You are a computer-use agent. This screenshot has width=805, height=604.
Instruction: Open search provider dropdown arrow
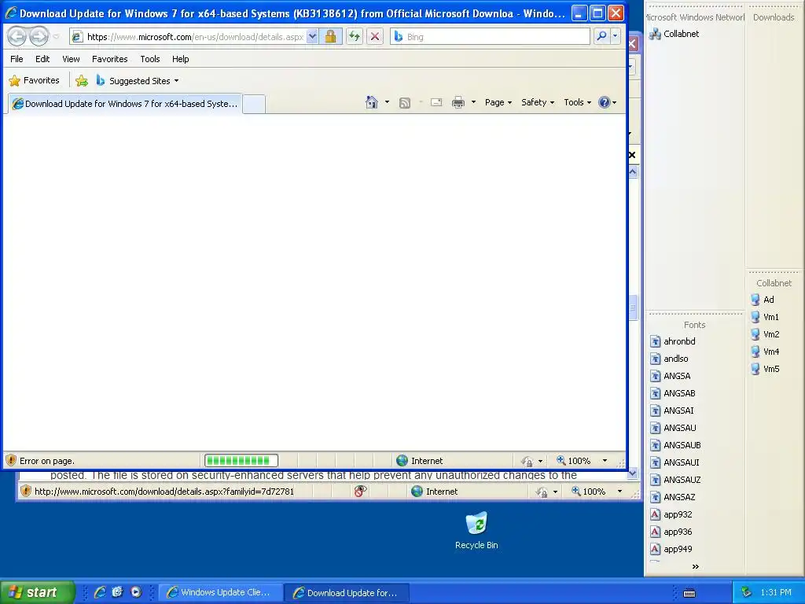[615, 36]
